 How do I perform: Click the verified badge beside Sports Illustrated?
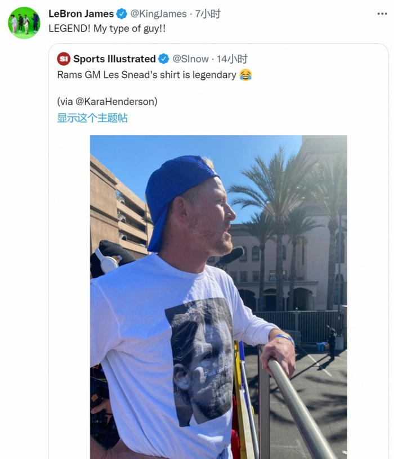point(164,59)
